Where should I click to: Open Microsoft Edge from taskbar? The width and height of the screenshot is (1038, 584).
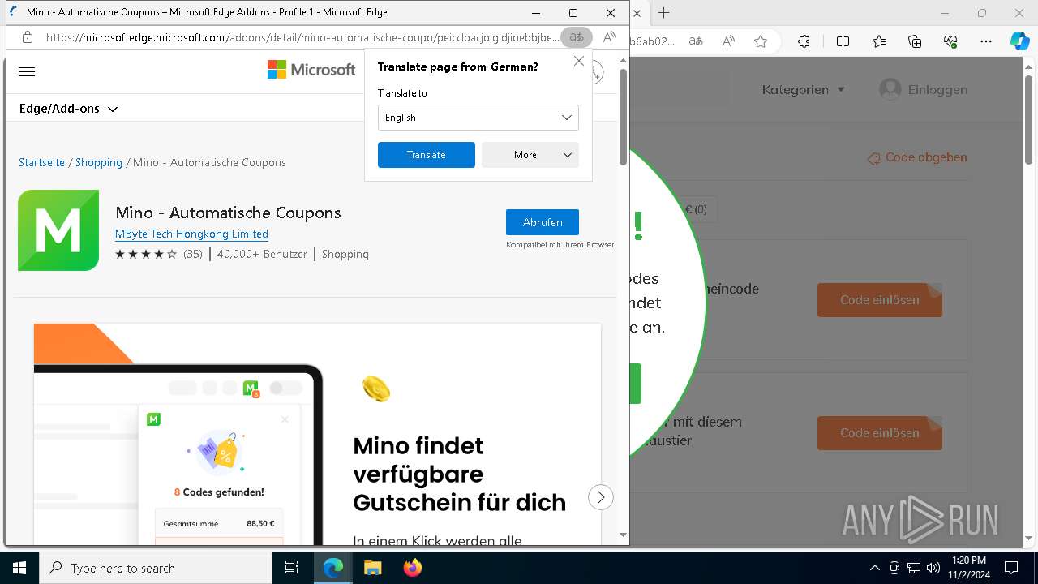333,568
